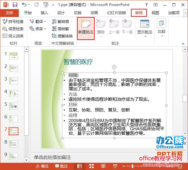The height and width of the screenshot is (170, 188).
Task: Select slide 1 thumbnail
Action: (x=13, y=55)
